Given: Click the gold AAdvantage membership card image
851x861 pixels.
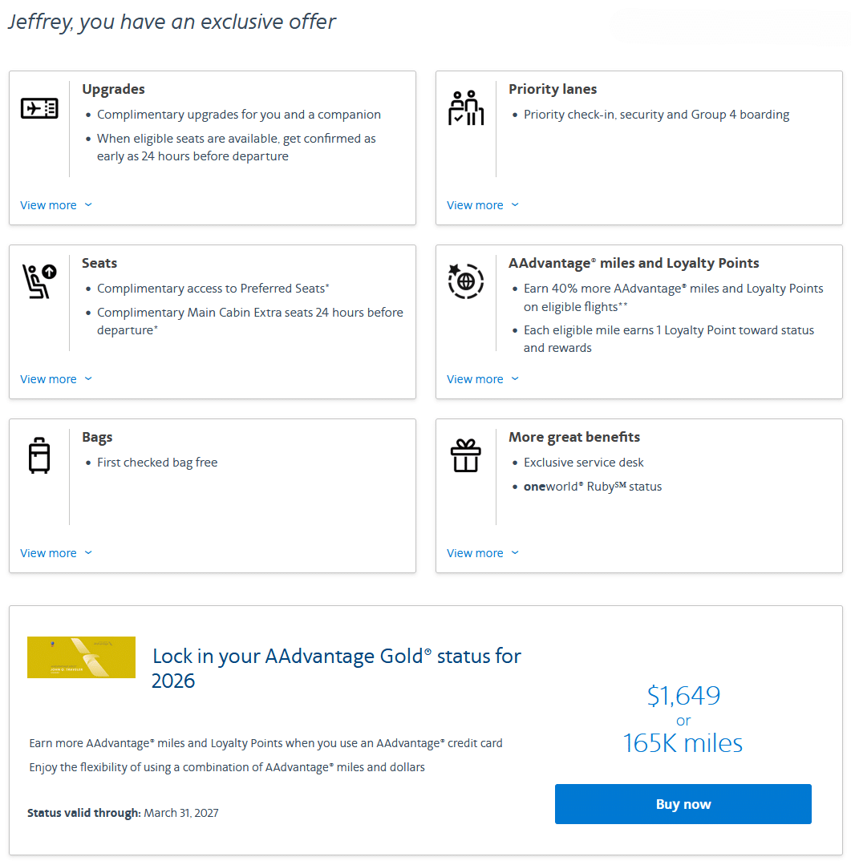Looking at the screenshot, I should [x=81, y=657].
